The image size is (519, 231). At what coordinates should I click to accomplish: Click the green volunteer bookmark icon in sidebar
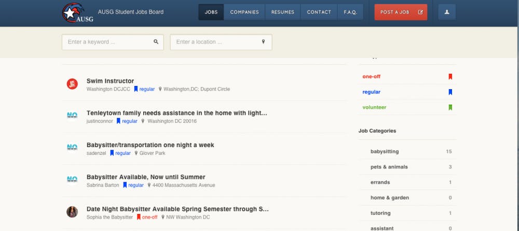tap(450, 108)
